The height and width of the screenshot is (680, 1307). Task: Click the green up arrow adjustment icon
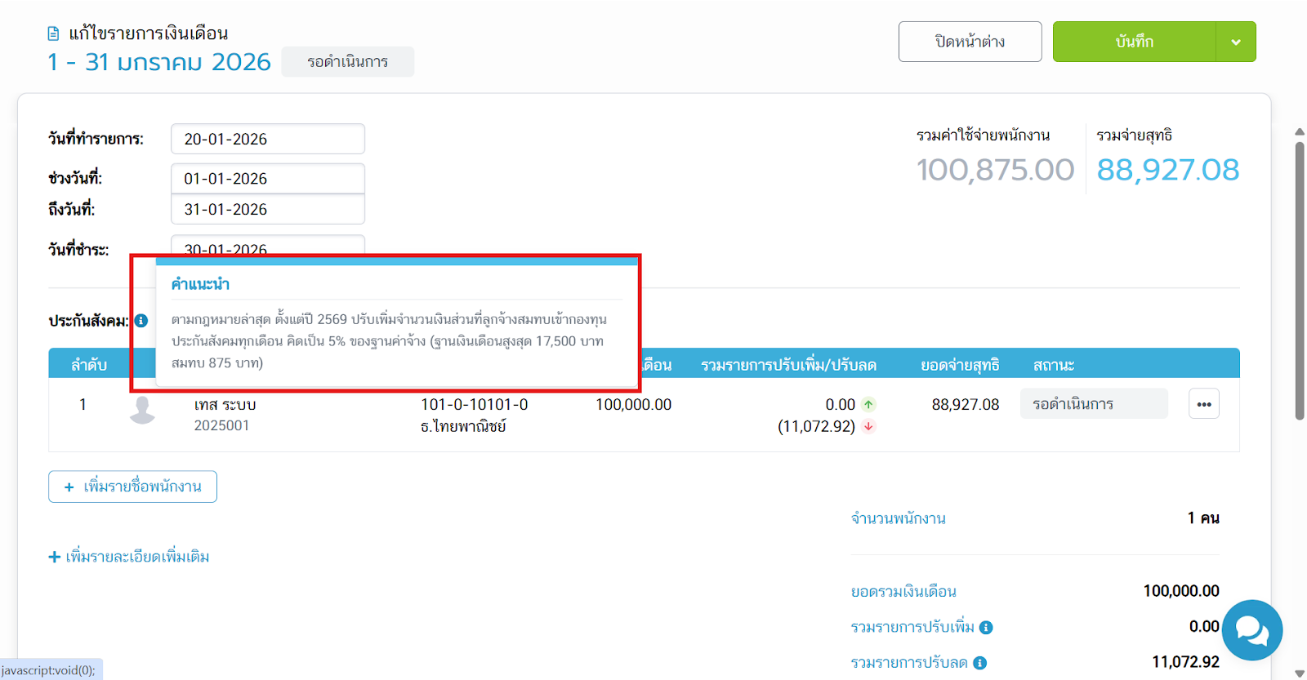click(x=868, y=405)
